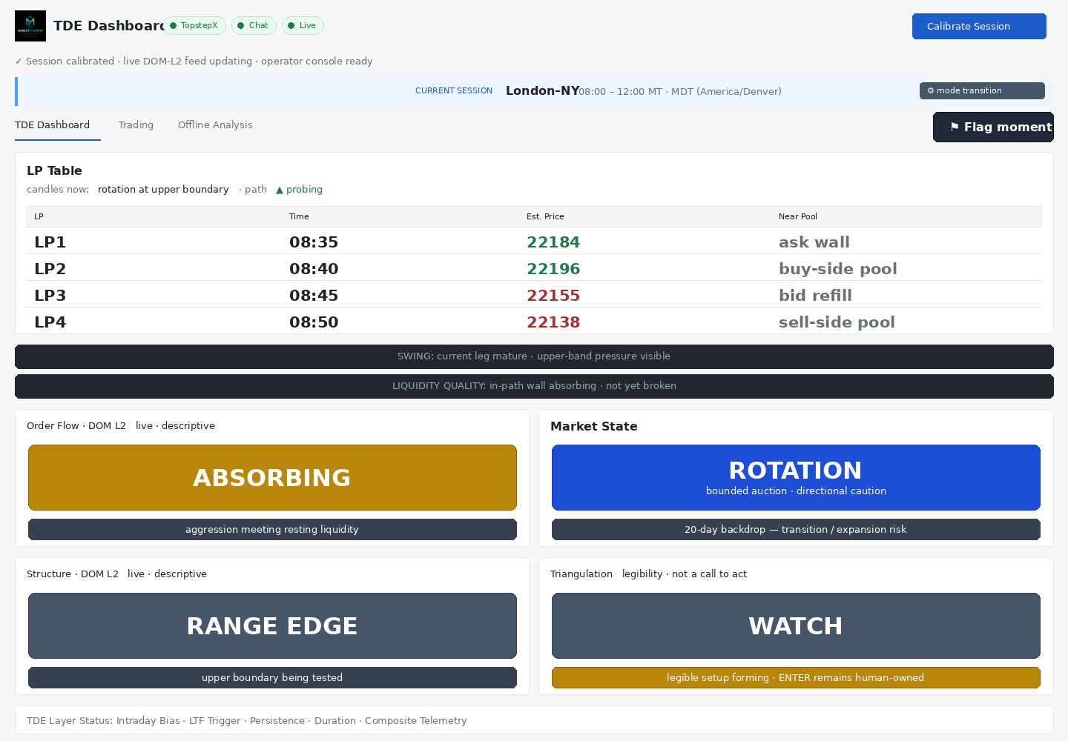Viewport: 1068px width, 741px height.
Task: Click the price 22138
Action: [x=553, y=322]
